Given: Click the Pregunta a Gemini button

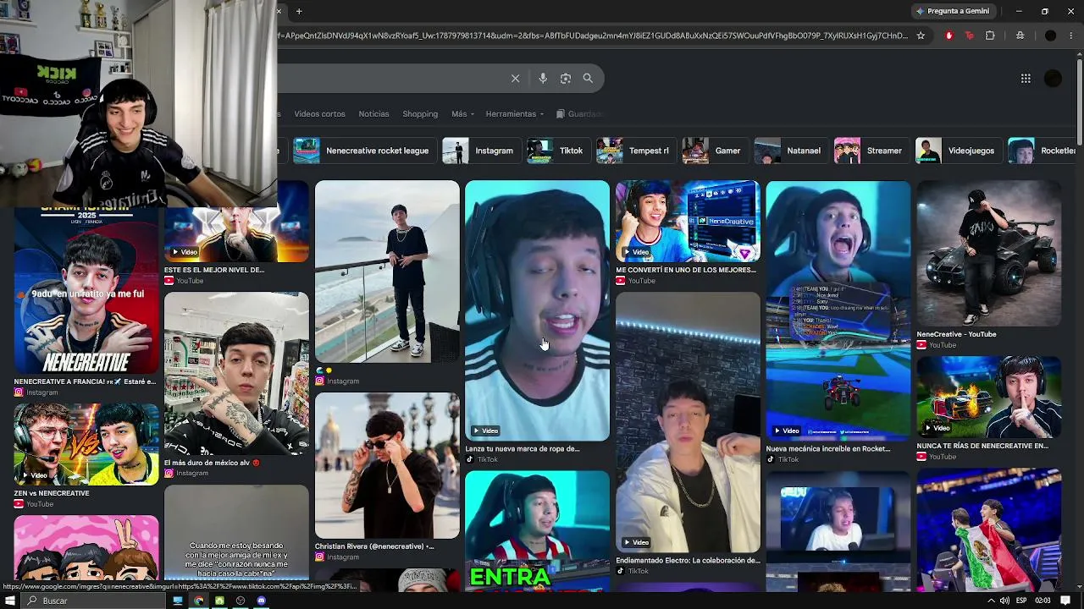Looking at the screenshot, I should click(x=952, y=11).
